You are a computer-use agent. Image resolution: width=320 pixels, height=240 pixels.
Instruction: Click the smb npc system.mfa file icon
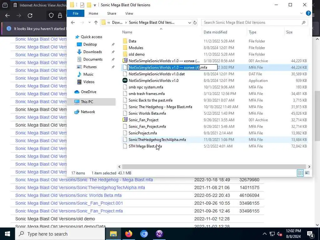point(125,87)
